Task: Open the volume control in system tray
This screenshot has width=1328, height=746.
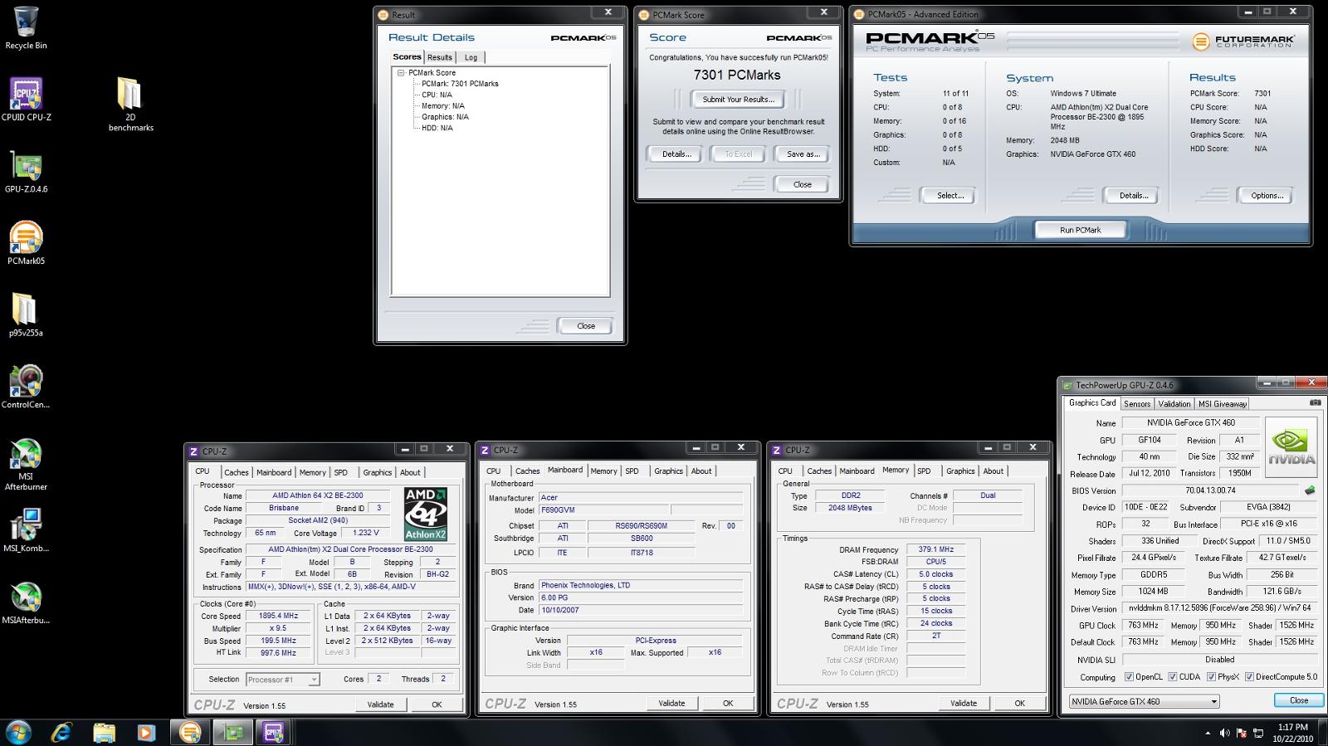Action: (x=1224, y=733)
